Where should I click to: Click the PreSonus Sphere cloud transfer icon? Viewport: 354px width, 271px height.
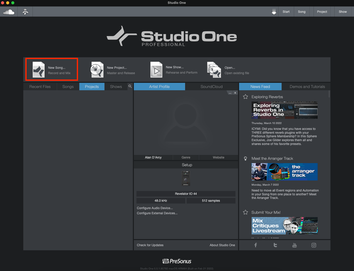25,12
